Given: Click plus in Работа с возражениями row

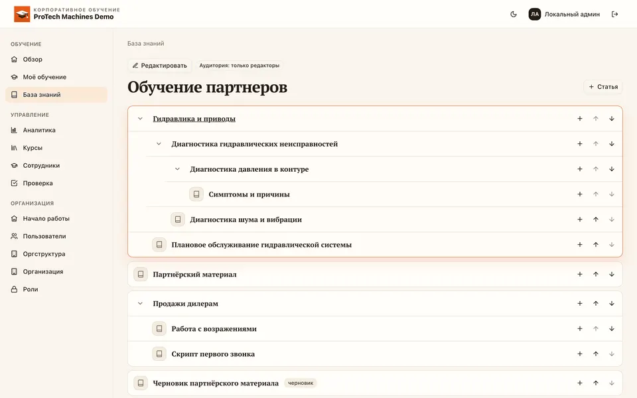Looking at the screenshot, I should pyautogui.click(x=580, y=328).
